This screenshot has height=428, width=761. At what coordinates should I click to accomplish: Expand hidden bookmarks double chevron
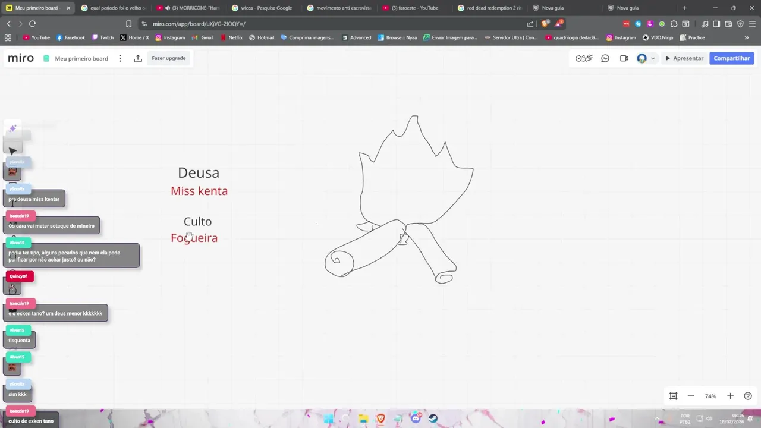coord(747,37)
